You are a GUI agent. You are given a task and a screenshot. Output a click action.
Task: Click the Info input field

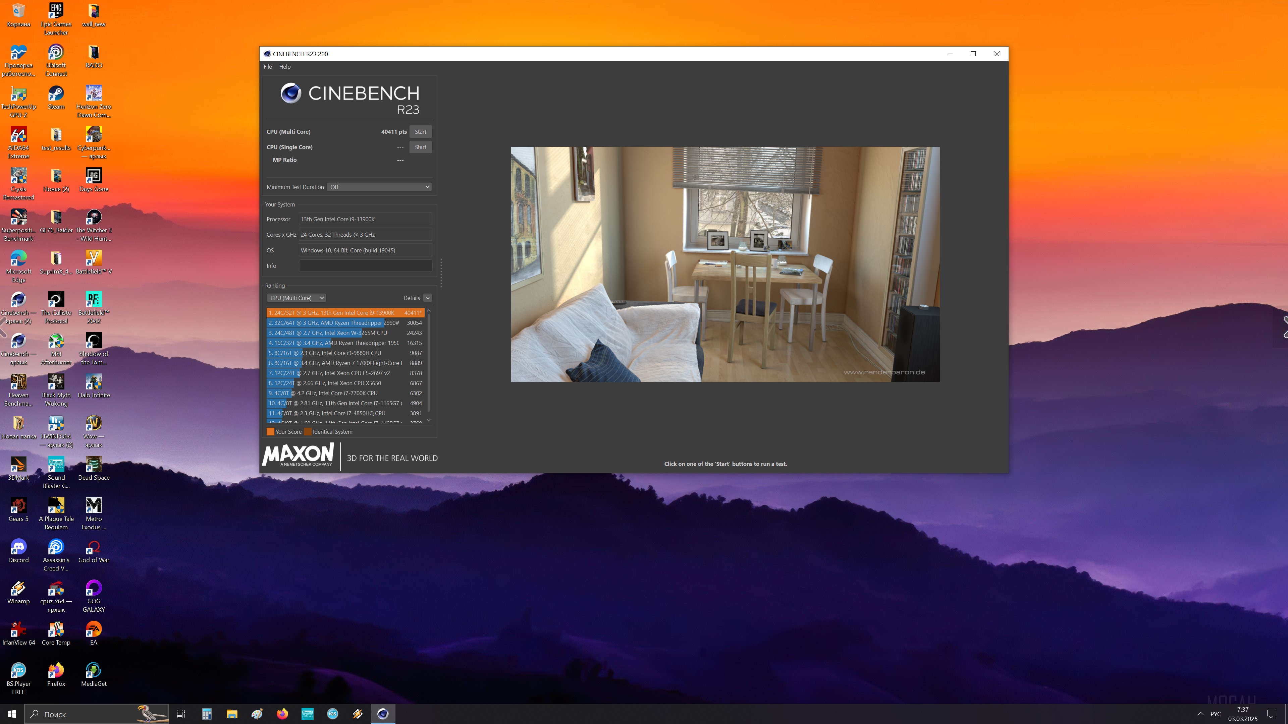[365, 266]
